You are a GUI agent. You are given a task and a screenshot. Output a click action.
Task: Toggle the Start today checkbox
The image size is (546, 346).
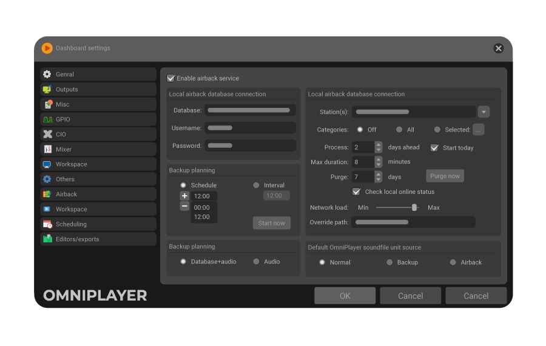click(434, 148)
